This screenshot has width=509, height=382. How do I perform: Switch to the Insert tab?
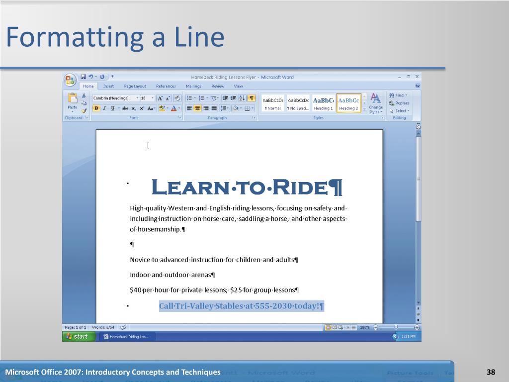pos(108,86)
